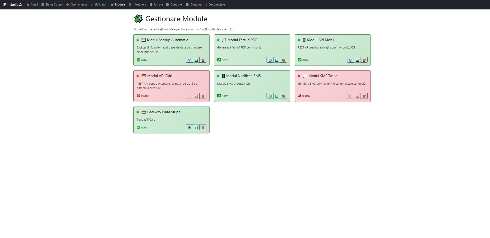Viewport: 490px width, 238px height.
Task: Click the Activ checkbox on Modul Backup Automatic
Action: coord(139,60)
